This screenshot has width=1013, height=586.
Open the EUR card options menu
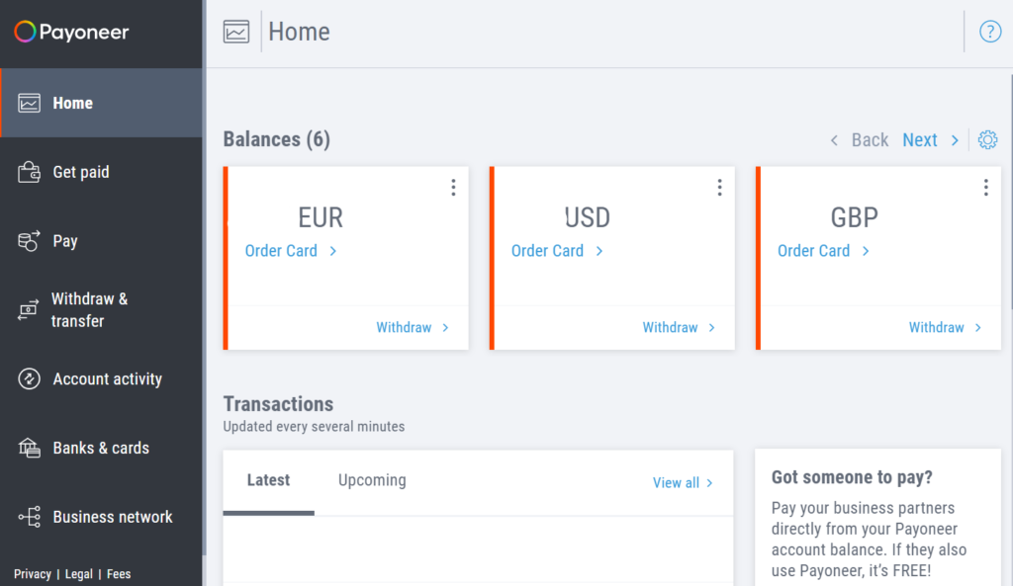pos(453,186)
